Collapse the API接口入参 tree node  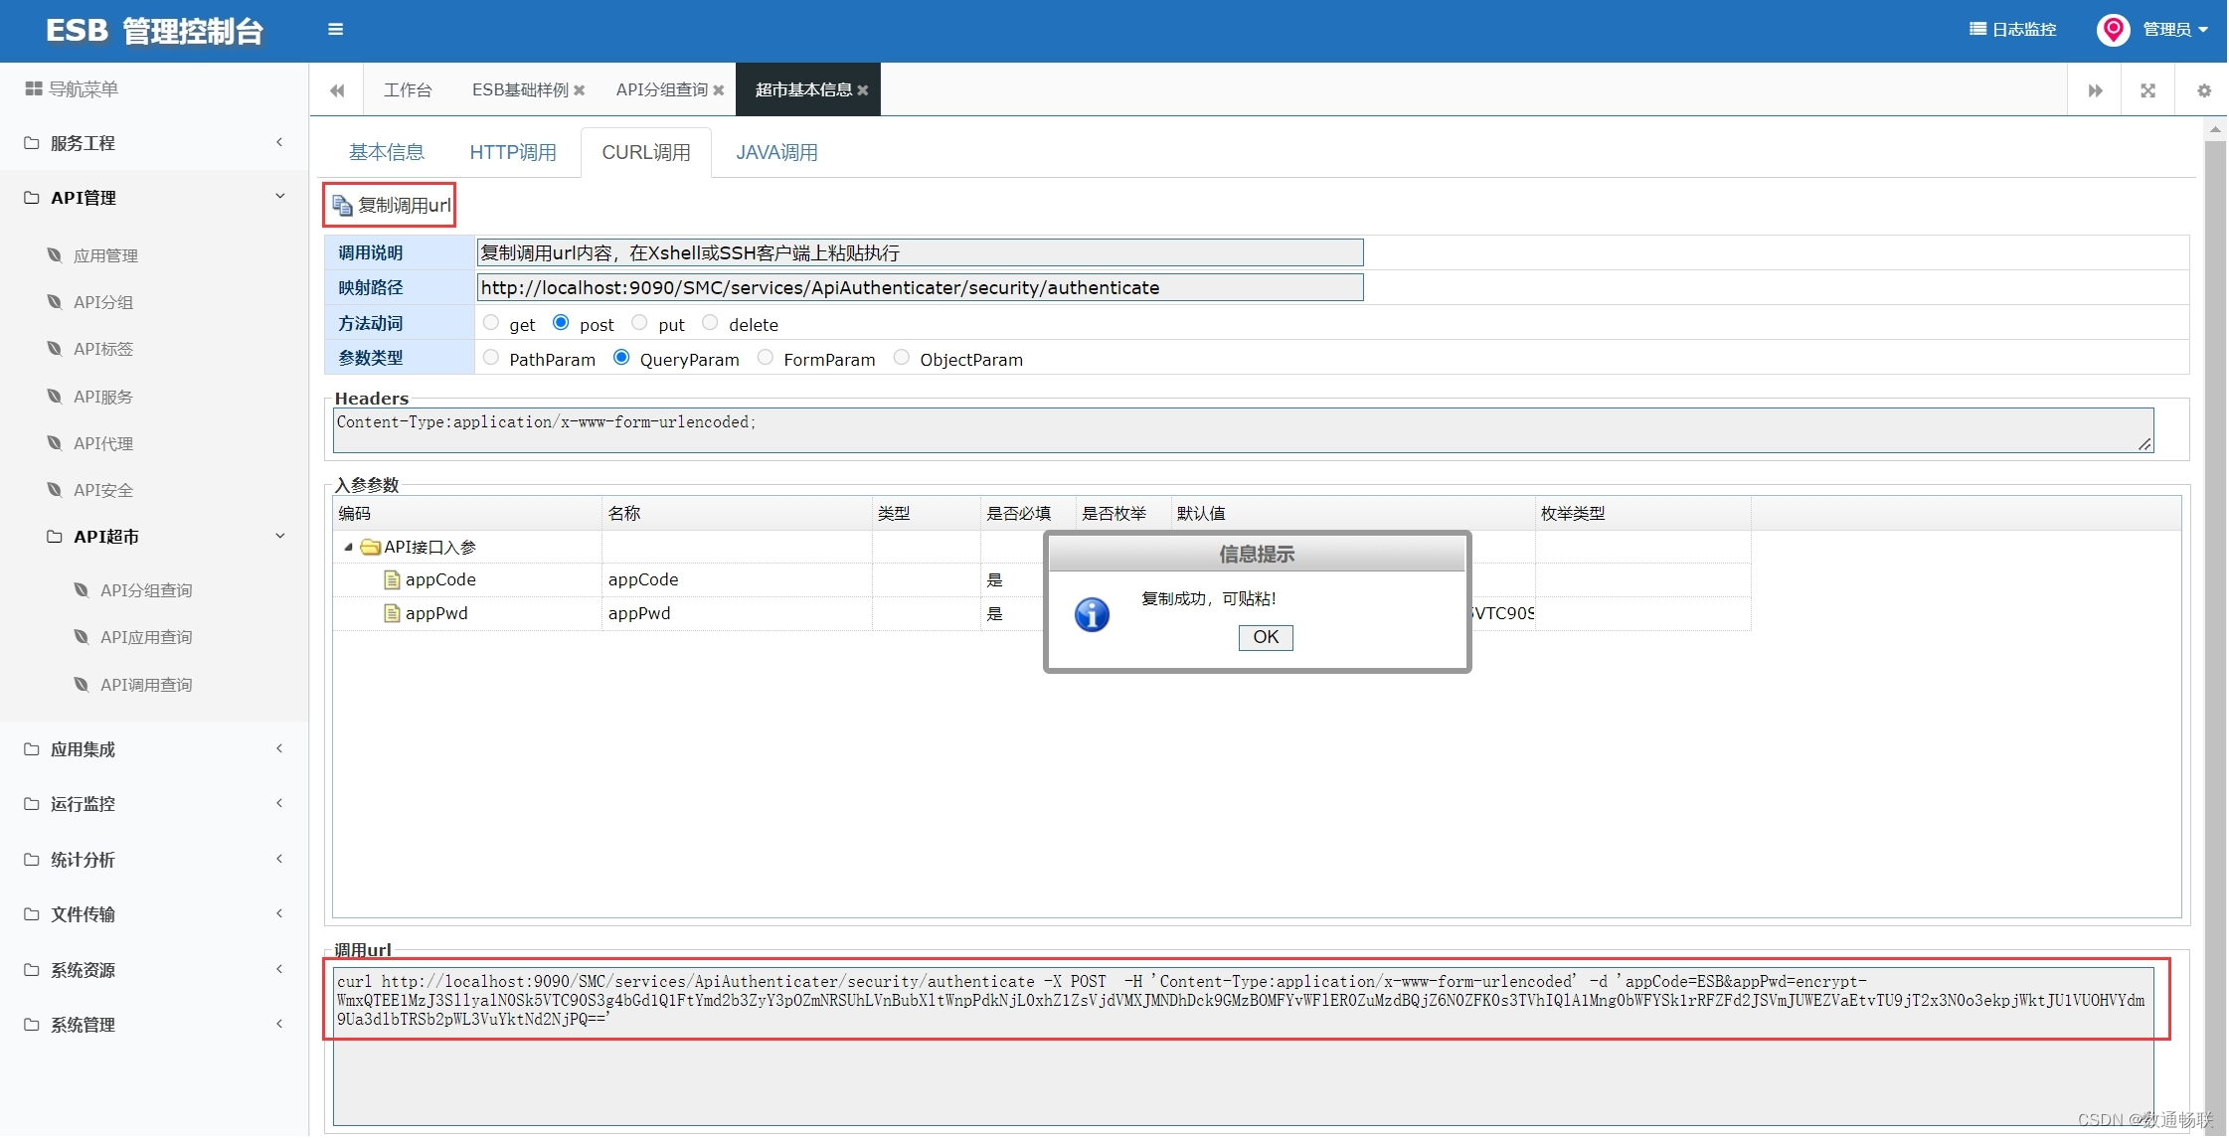[x=348, y=548]
